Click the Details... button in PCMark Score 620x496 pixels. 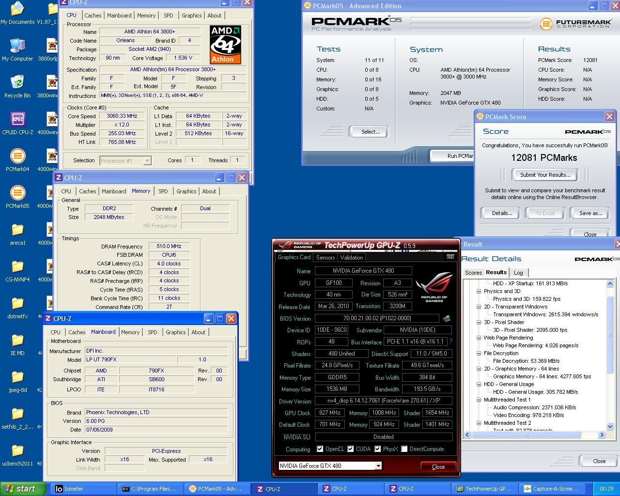[x=502, y=213]
